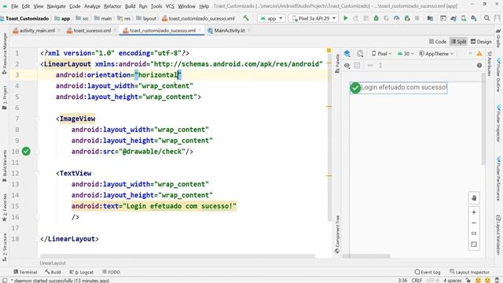Open the Build tool window at bottom
Screen dimensions: 503x283
(x=53, y=272)
